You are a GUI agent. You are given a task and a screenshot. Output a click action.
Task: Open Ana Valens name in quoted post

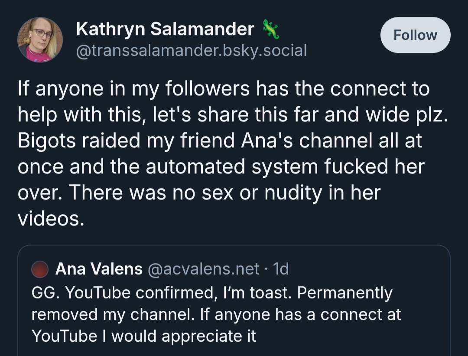(99, 269)
